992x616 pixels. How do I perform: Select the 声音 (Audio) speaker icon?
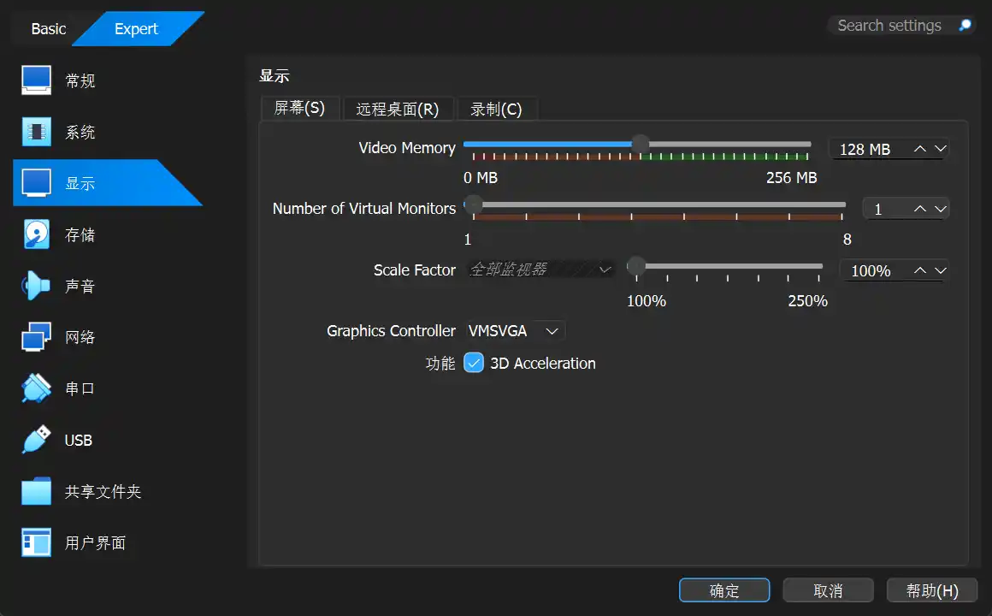(x=37, y=286)
